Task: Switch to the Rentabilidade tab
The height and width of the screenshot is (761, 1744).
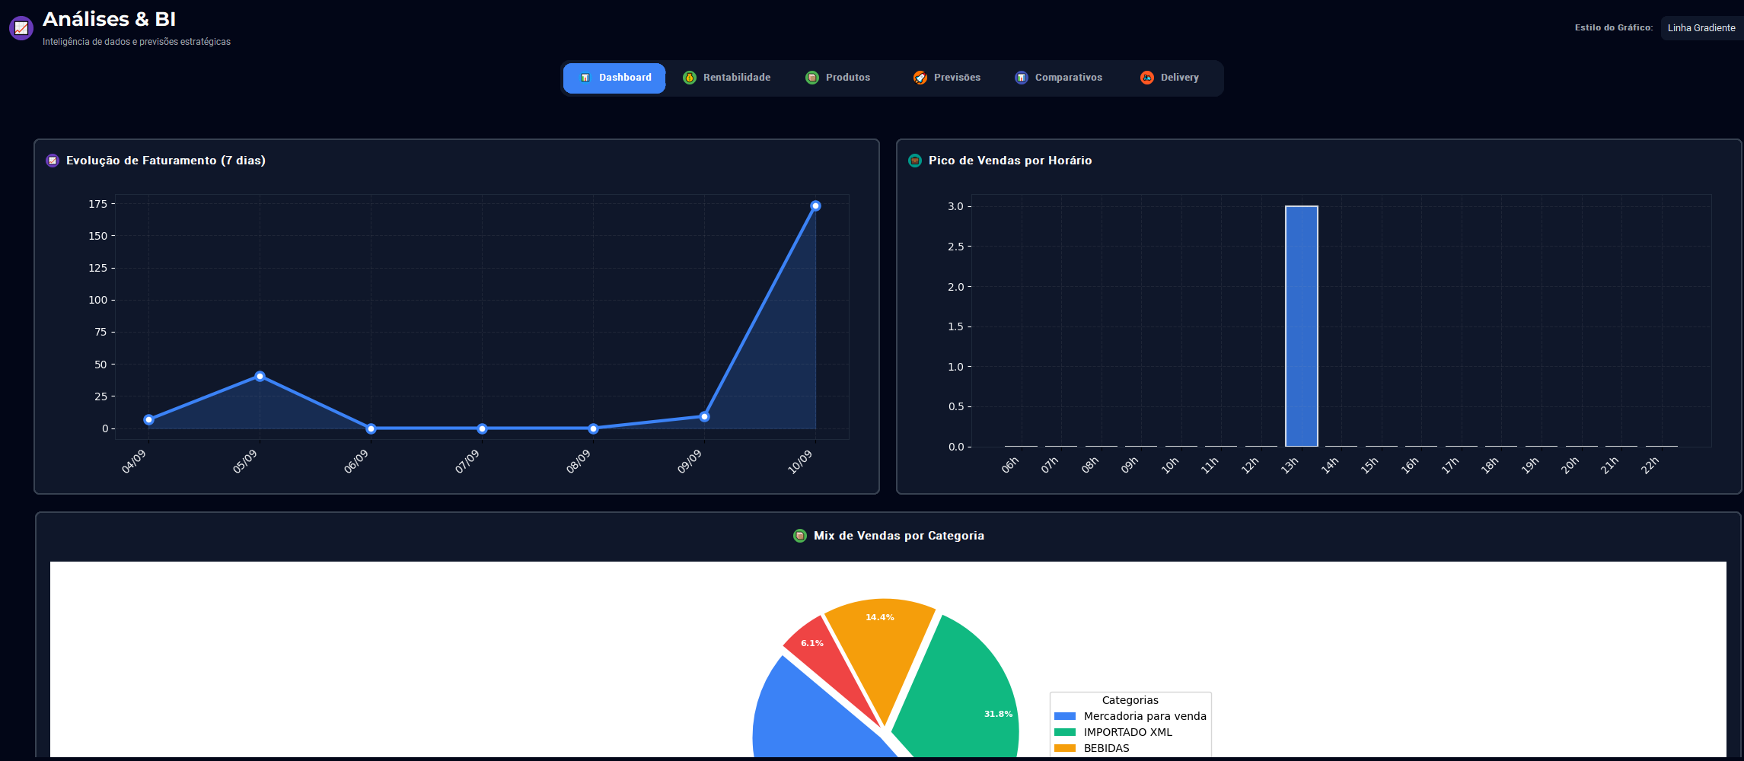Action: pyautogui.click(x=727, y=78)
